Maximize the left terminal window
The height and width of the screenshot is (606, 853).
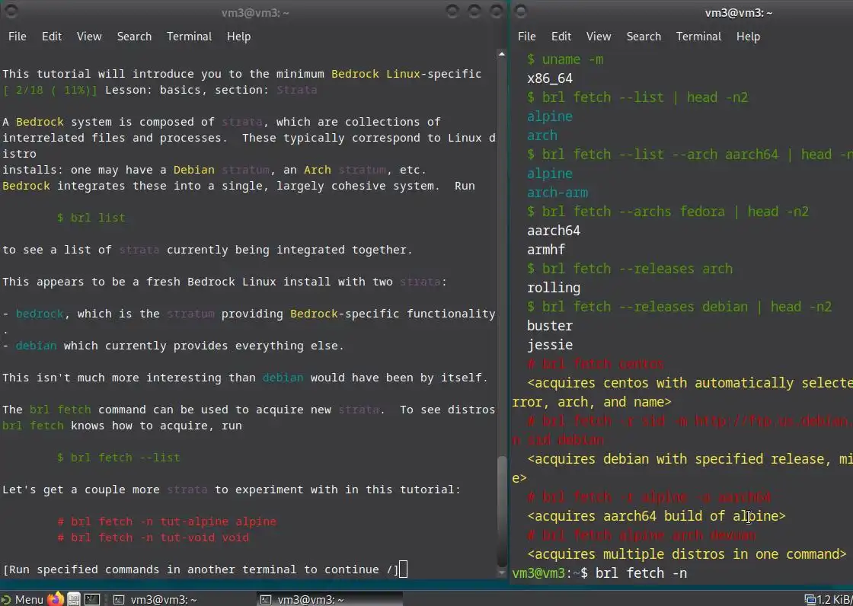click(474, 11)
